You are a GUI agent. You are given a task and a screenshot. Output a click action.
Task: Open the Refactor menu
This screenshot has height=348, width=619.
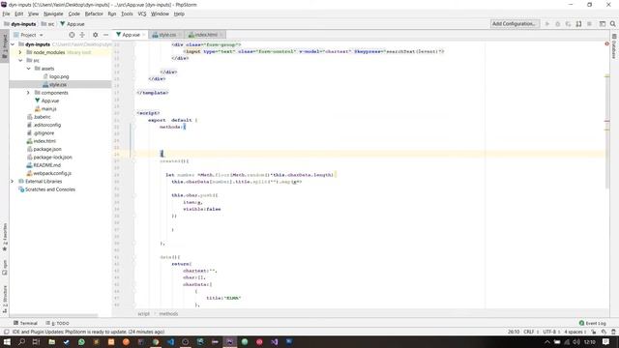pyautogui.click(x=94, y=14)
